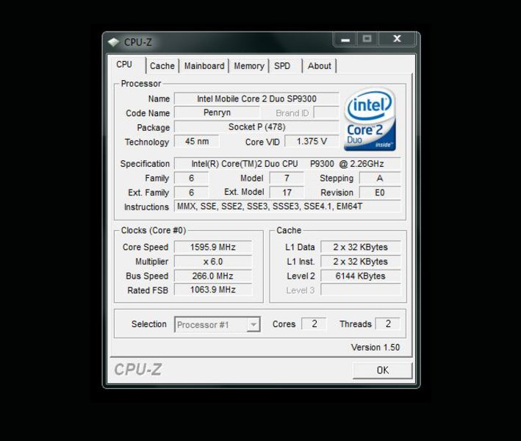This screenshot has height=441, width=521.
Task: Click the Ext. Family value 6
Action: click(x=191, y=193)
